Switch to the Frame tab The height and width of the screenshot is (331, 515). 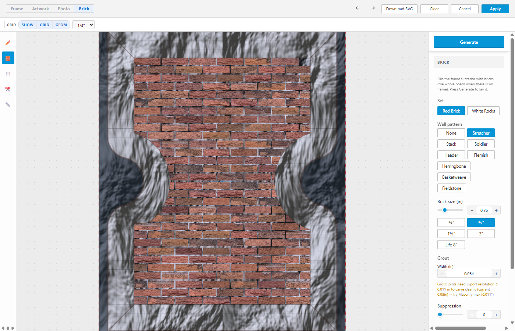click(x=17, y=9)
